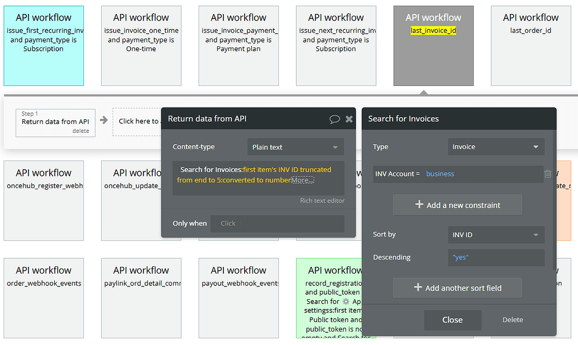This screenshot has width=578, height=345.
Task: Select the last_order_id API workflow card
Action: (531, 45)
